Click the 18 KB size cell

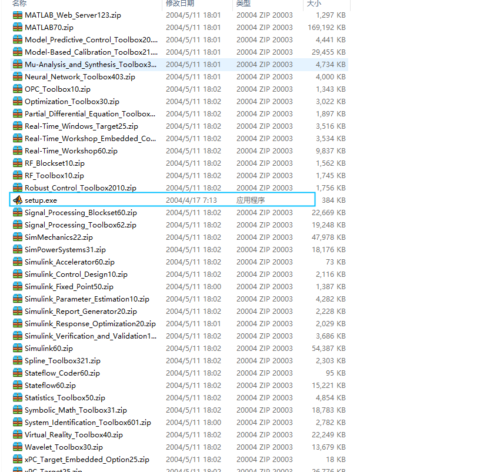(336, 460)
